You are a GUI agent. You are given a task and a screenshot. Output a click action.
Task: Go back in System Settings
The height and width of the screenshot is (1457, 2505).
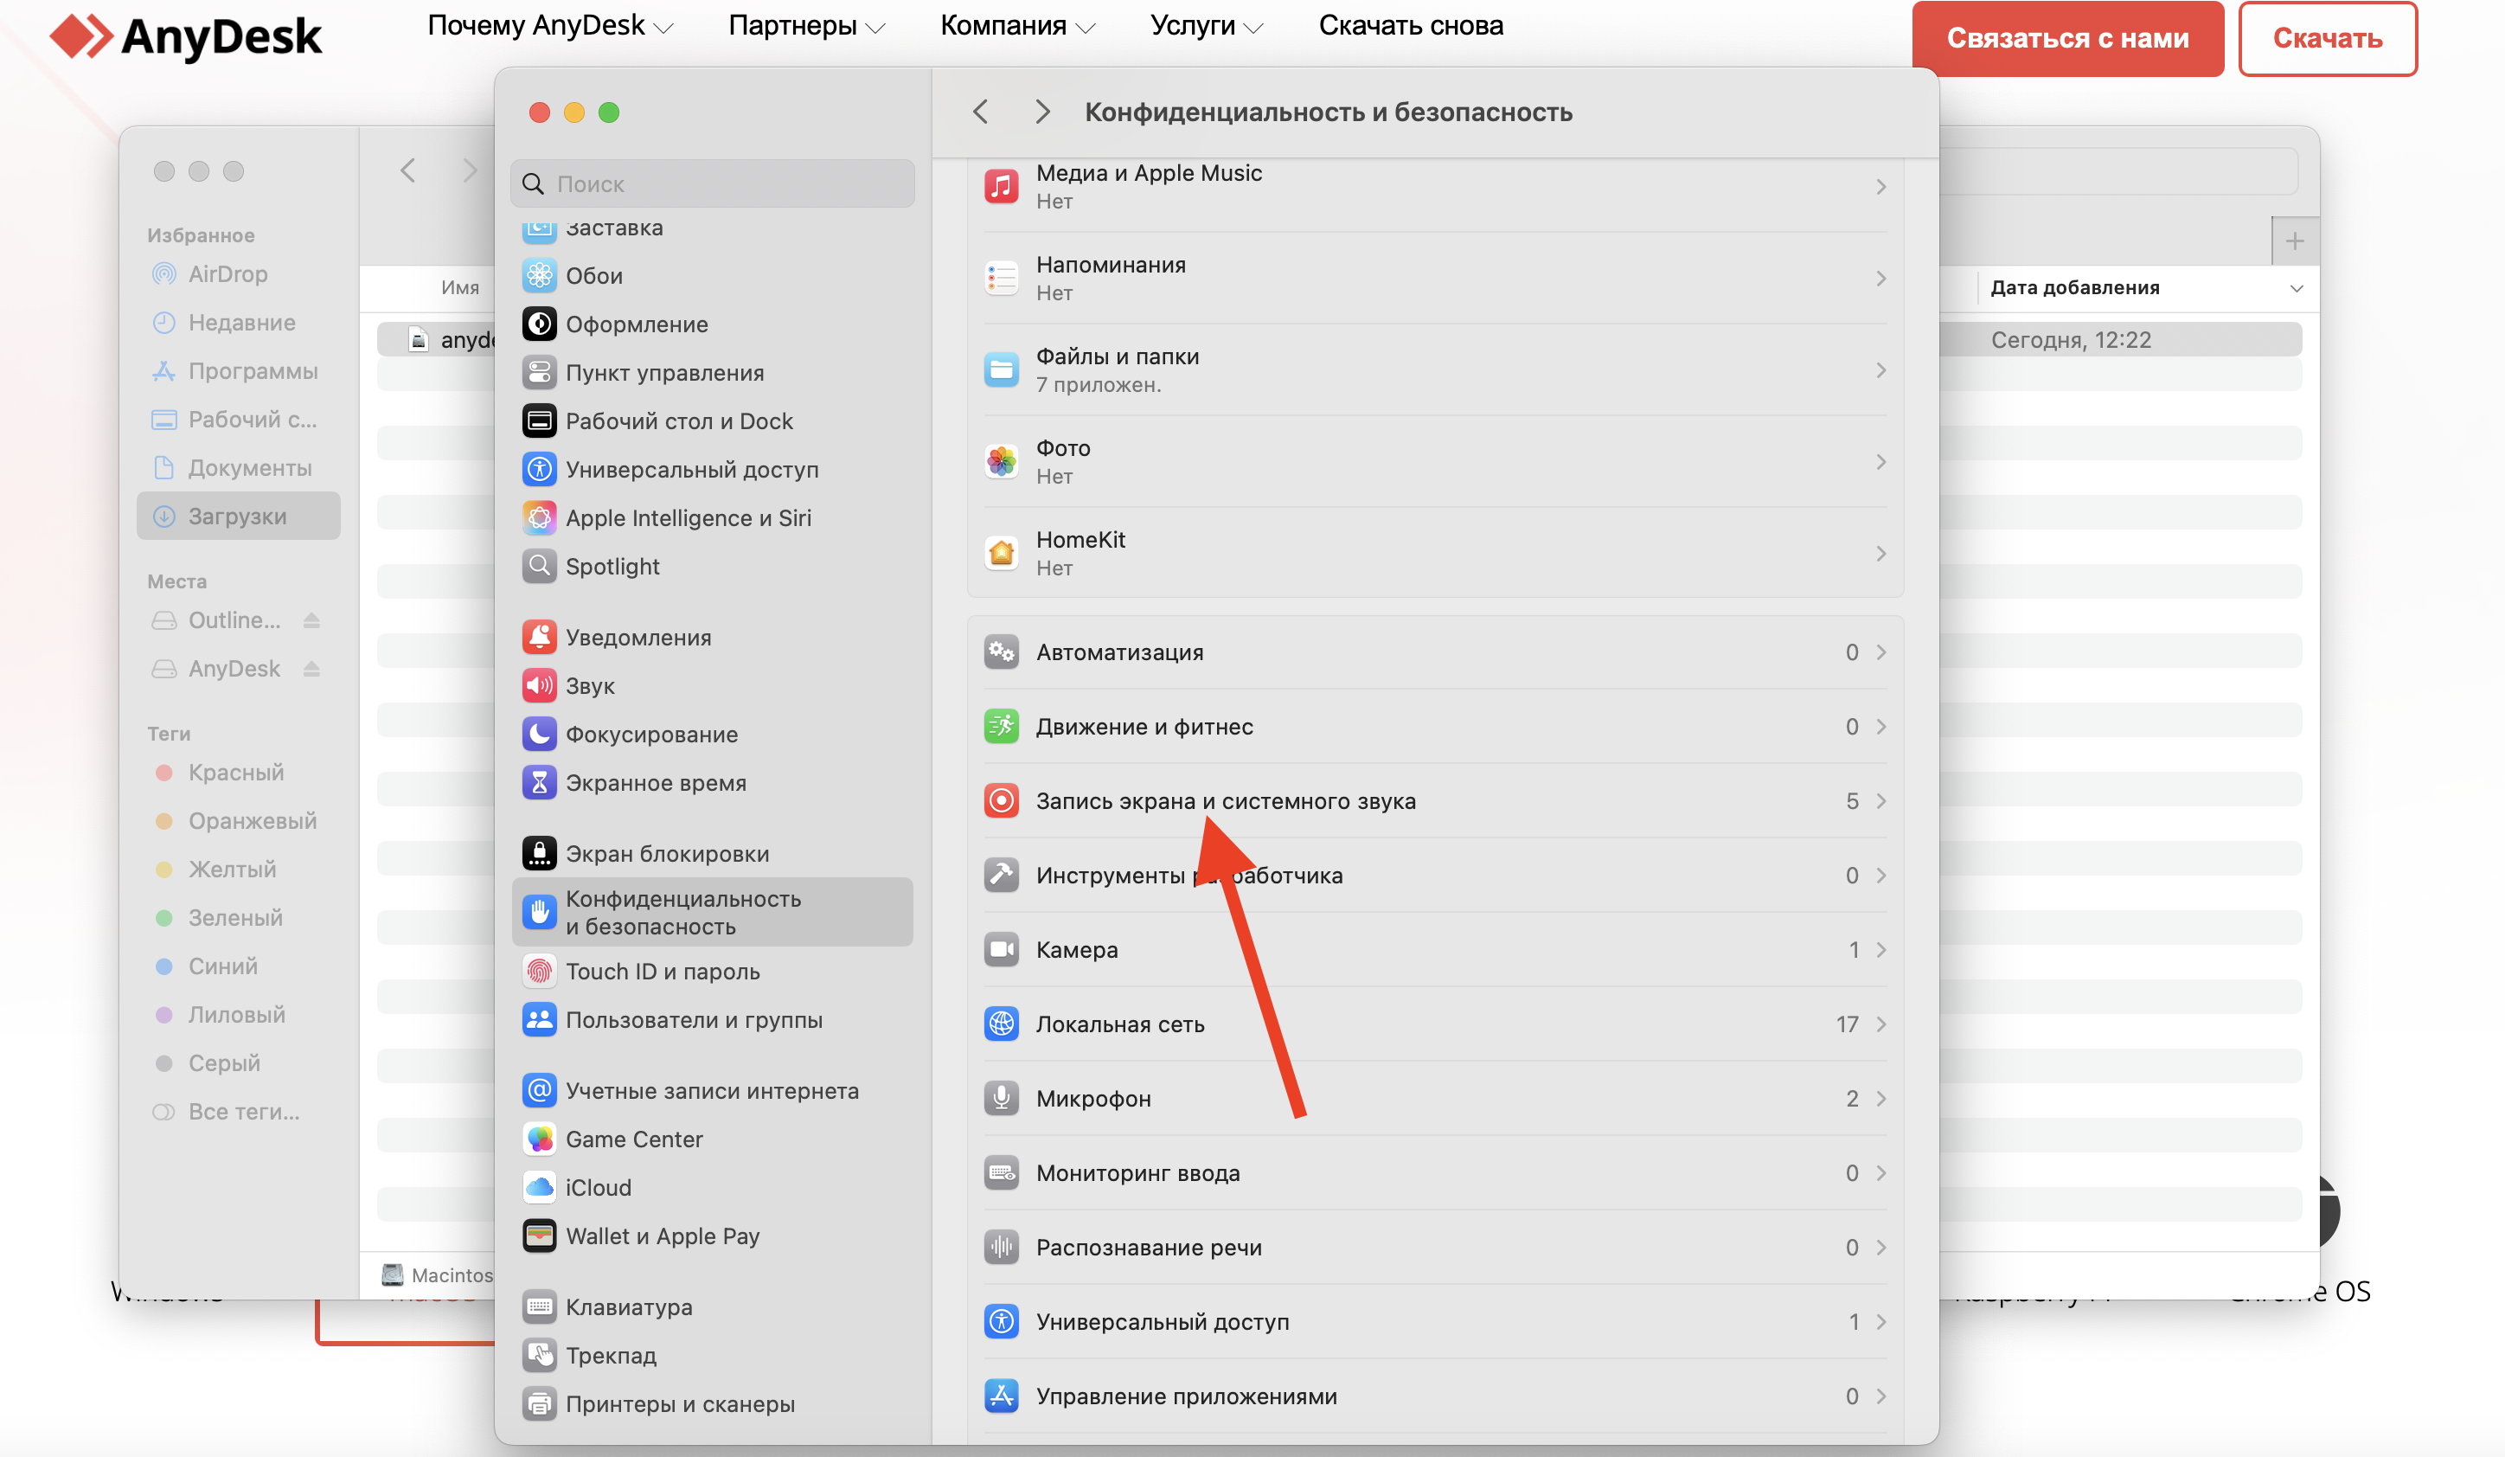pyautogui.click(x=980, y=112)
